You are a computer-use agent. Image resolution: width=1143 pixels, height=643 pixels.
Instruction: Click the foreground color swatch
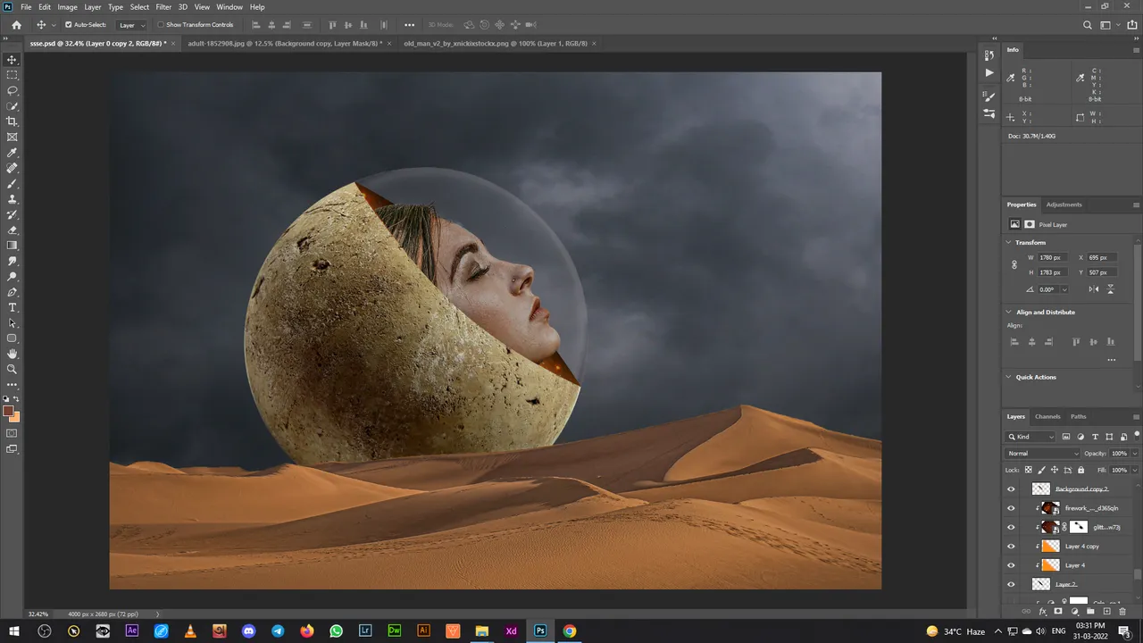(8, 412)
